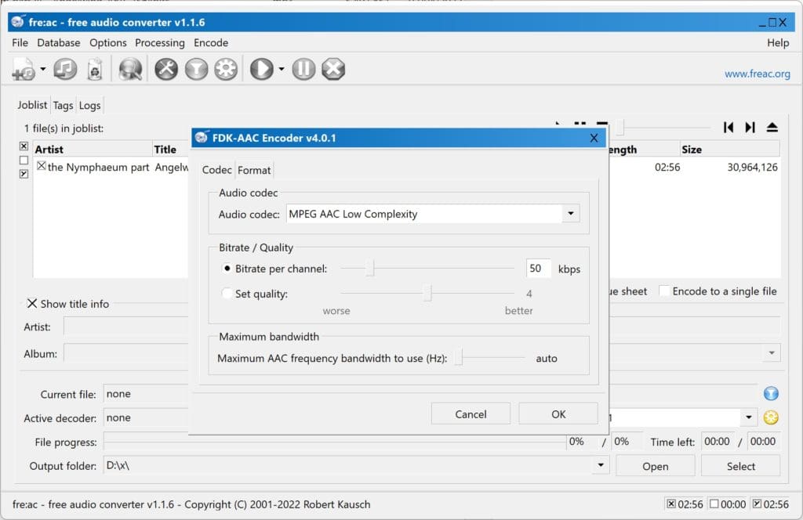Toggle Show title info checkbox

coord(31,303)
